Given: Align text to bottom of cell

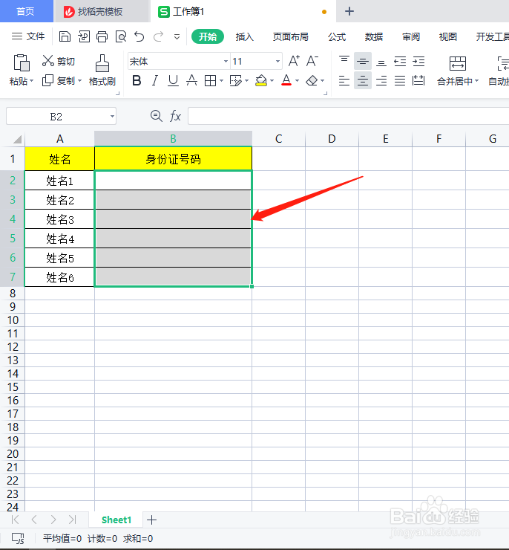Looking at the screenshot, I should pos(381,62).
